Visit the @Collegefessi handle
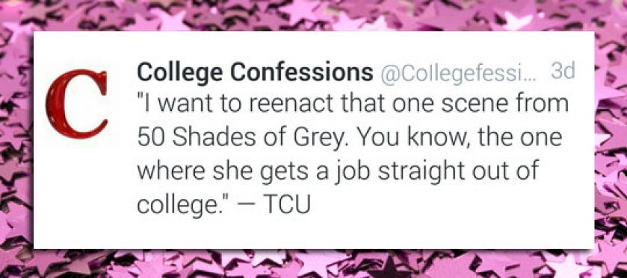Screen dimensions: 627x278 tap(458, 73)
